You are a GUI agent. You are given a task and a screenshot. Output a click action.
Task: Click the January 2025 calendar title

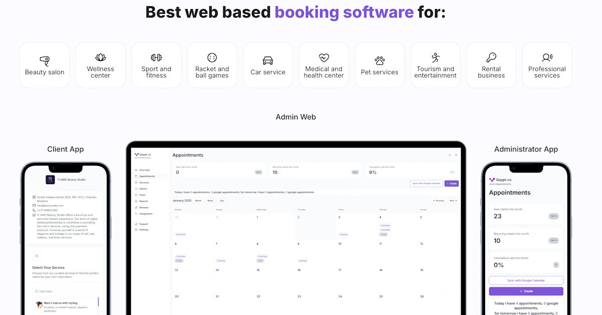click(182, 201)
